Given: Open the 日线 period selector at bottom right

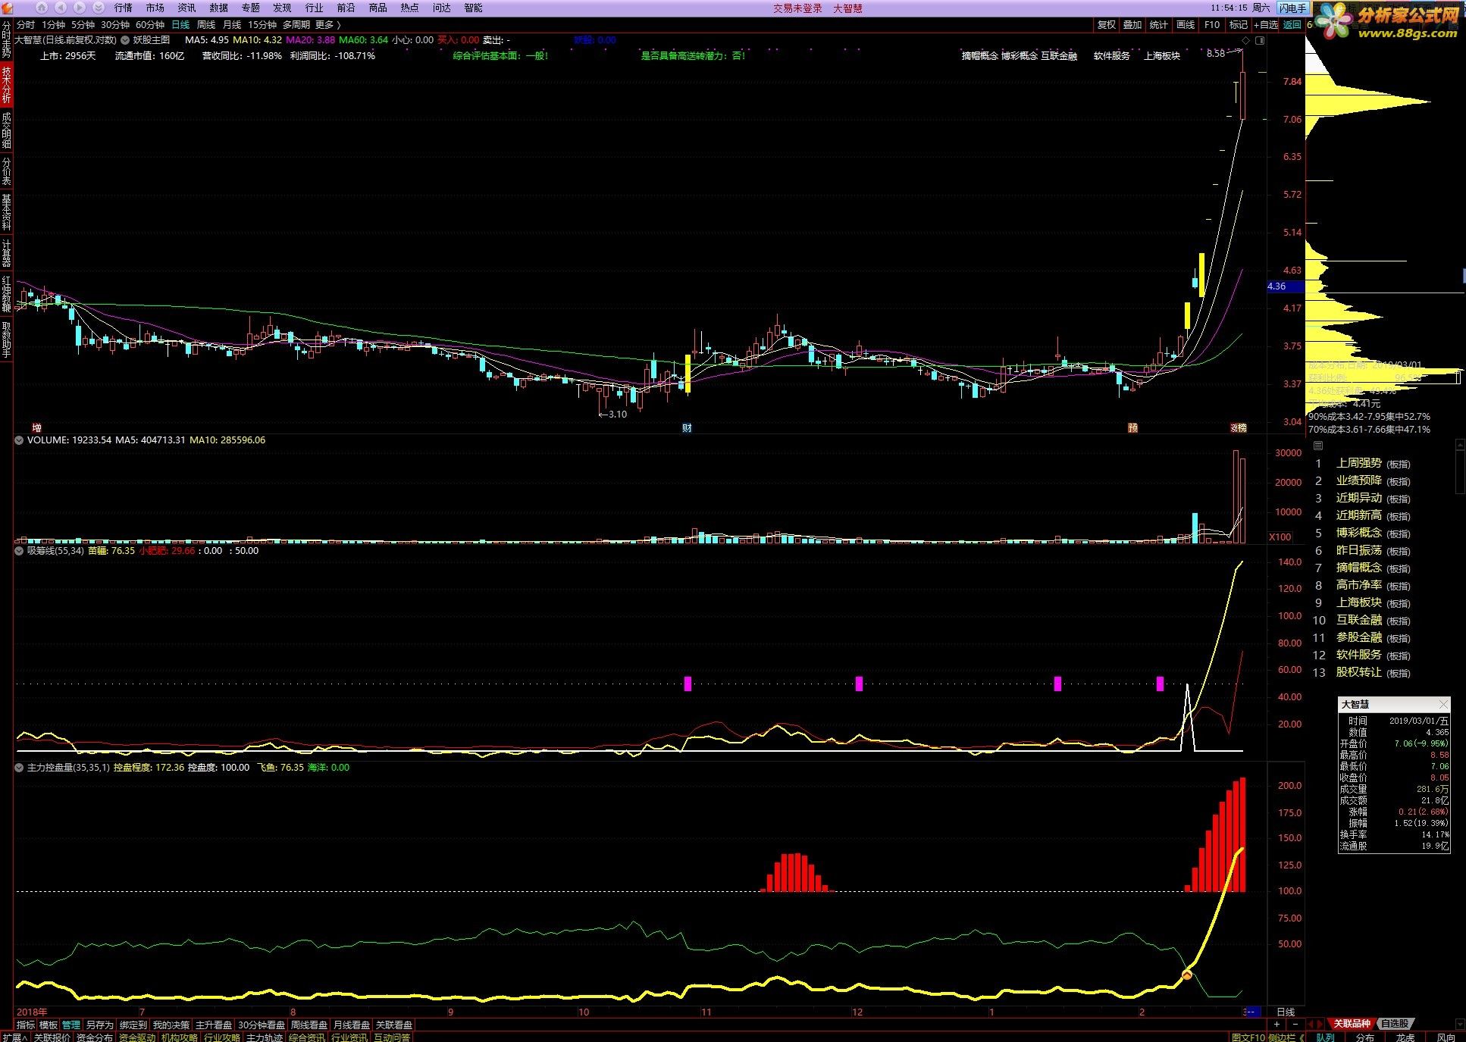Looking at the screenshot, I should pyautogui.click(x=1286, y=1012).
